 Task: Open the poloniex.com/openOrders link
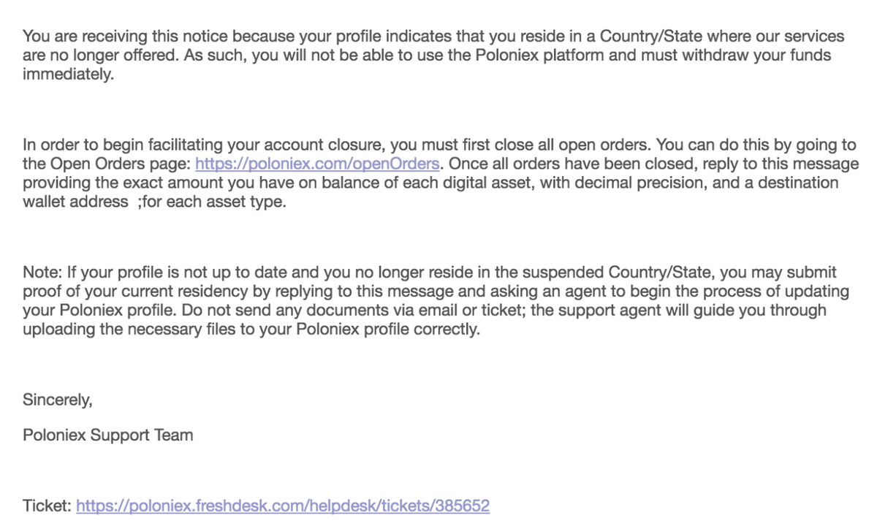[317, 164]
